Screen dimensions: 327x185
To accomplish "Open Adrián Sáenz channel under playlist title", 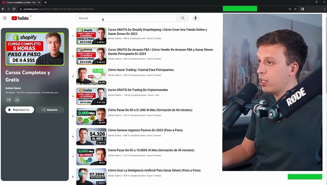I will (x=13, y=88).
